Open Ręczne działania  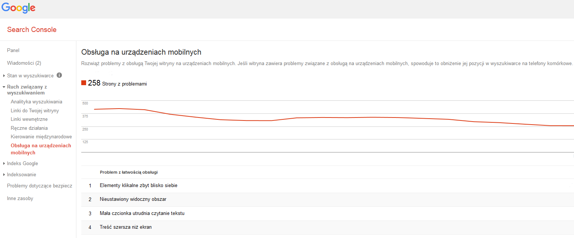[29, 128]
